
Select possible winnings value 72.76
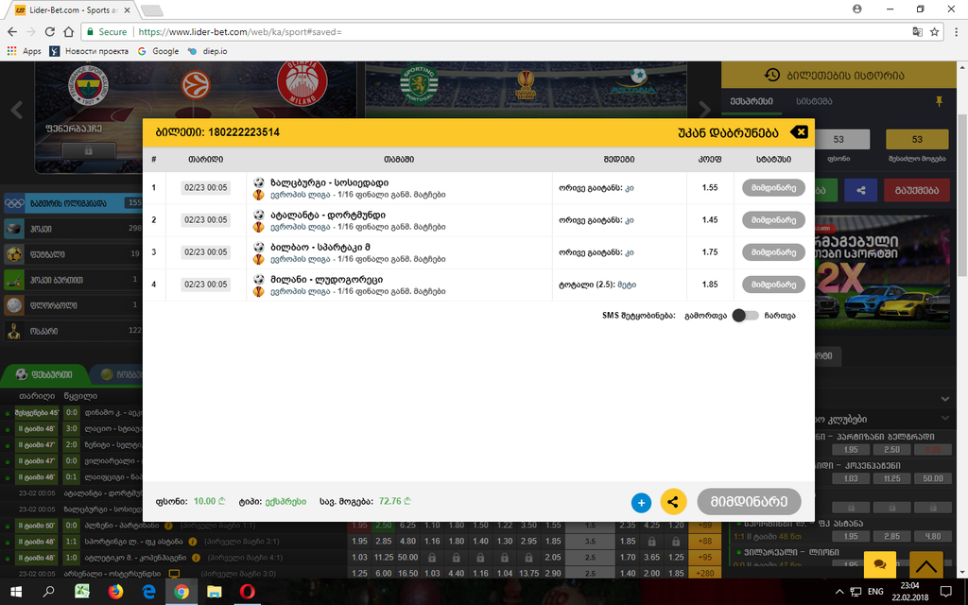point(390,501)
